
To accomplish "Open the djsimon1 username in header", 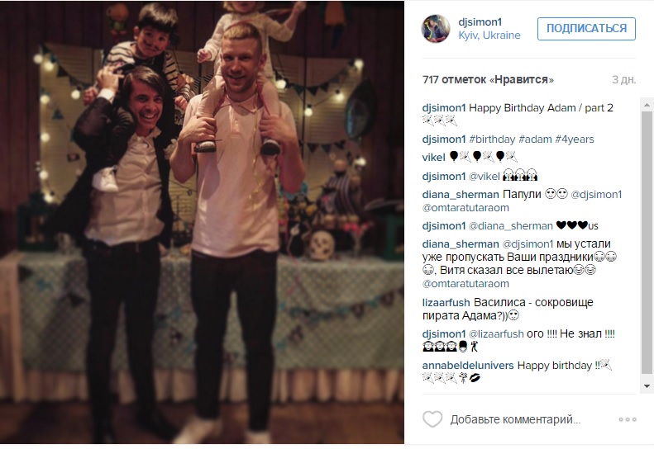I will pyautogui.click(x=480, y=22).
